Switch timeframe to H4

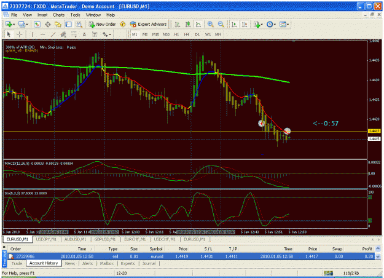coord(187,34)
